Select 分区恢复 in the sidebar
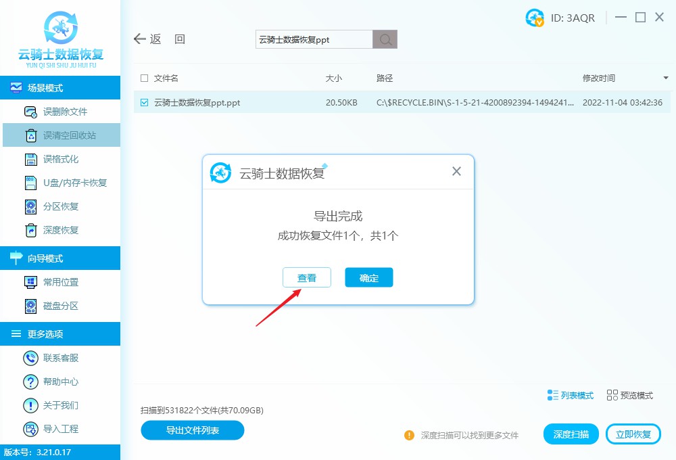The height and width of the screenshot is (460, 676). coord(62,207)
